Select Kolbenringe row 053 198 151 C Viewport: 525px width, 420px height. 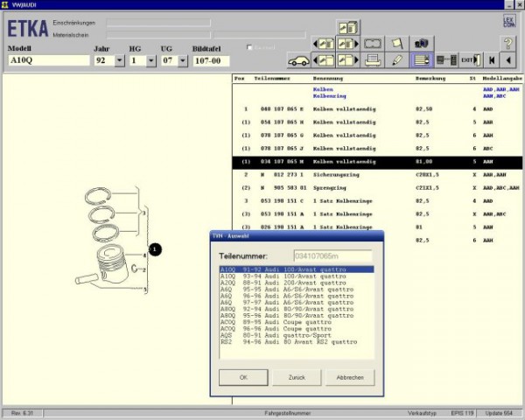pos(377,201)
